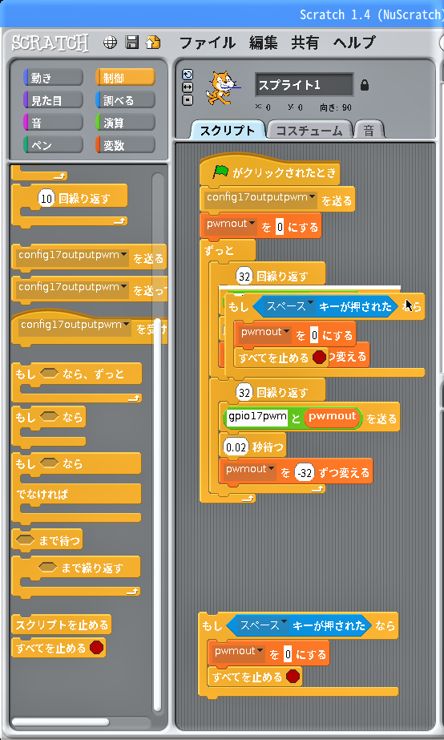Open the ファイル menu
The width and height of the screenshot is (444, 740).
pyautogui.click(x=207, y=43)
